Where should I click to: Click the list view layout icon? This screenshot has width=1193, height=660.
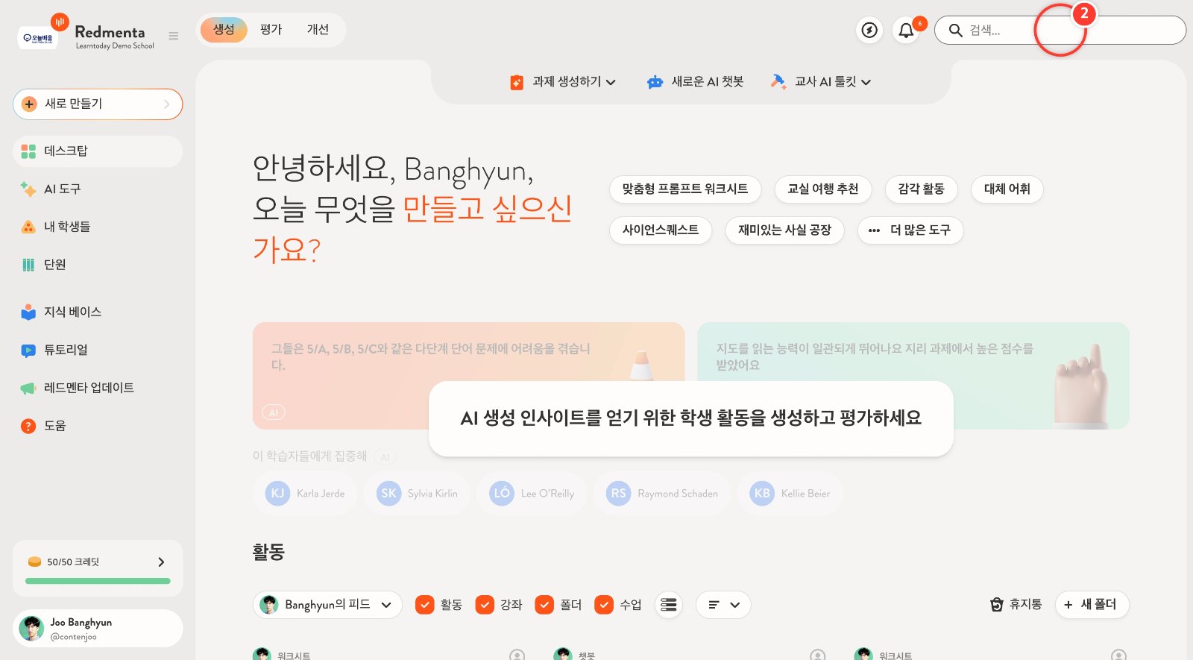[x=669, y=605]
